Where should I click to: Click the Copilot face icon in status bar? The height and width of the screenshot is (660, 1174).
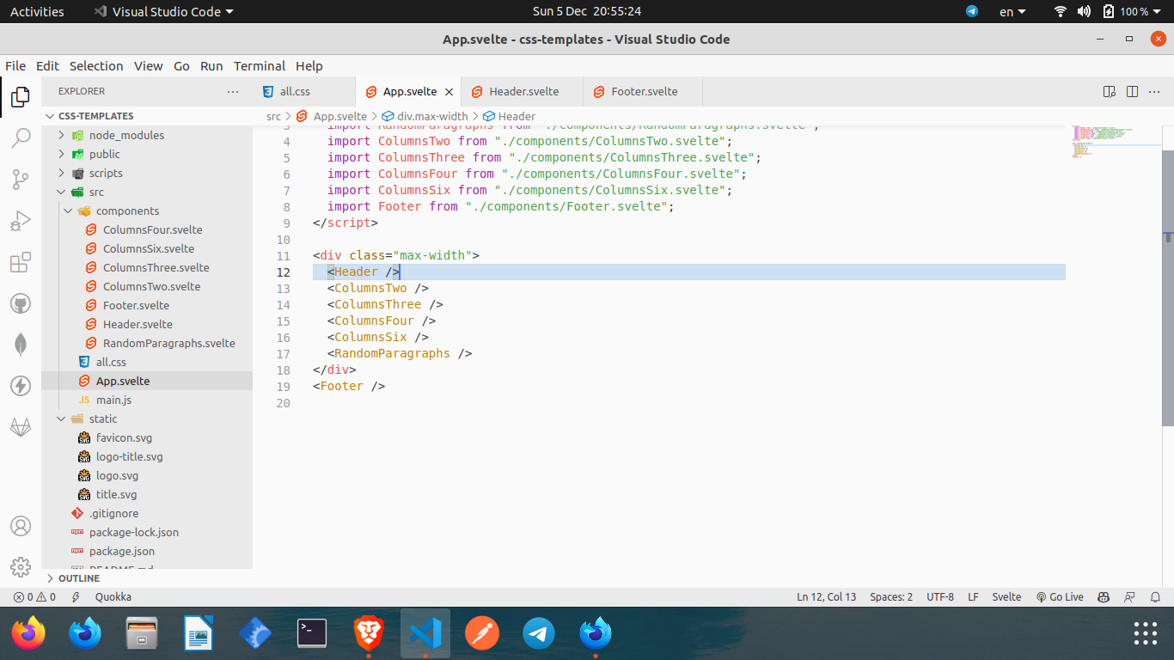pos(1104,596)
